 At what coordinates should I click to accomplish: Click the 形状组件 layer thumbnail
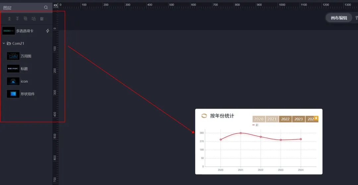tap(13, 94)
